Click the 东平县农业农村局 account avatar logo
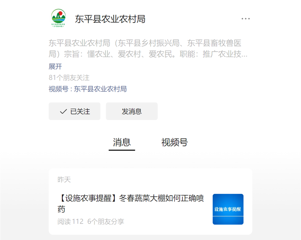The height and width of the screenshot is (240, 301). (59, 18)
